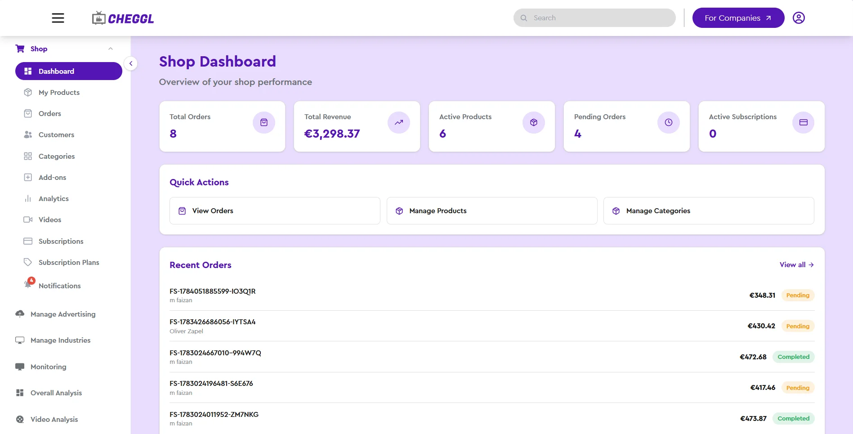Open the hamburger menu icon
This screenshot has width=853, height=434.
[x=58, y=18]
